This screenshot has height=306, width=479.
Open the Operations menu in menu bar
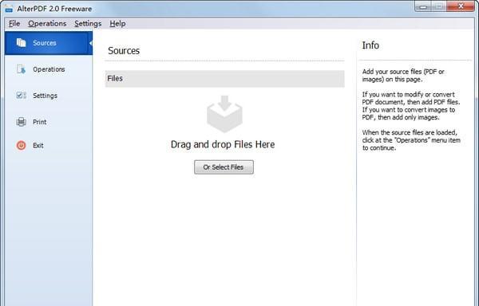(47, 23)
